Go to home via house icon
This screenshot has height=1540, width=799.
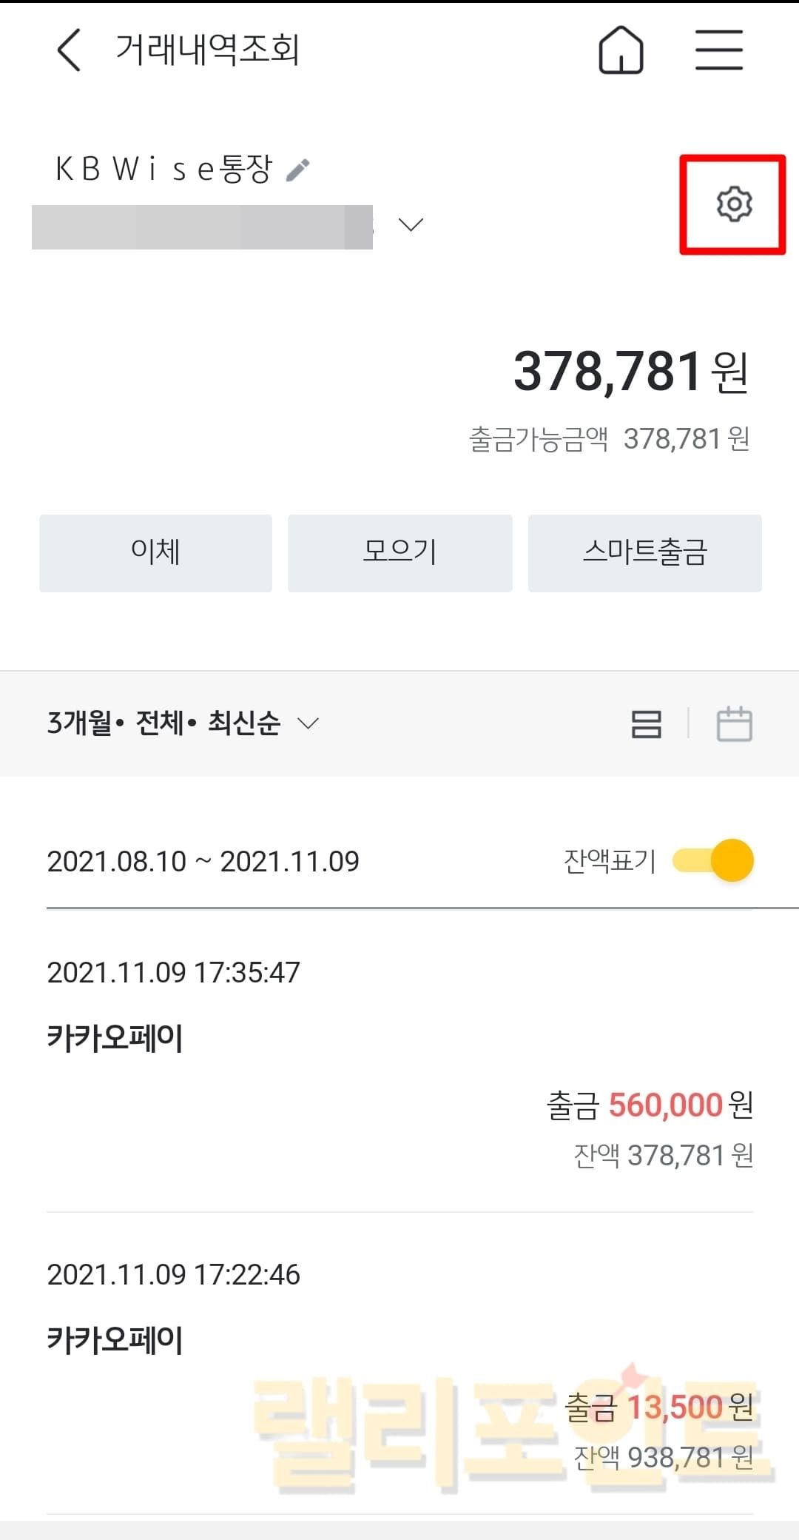pyautogui.click(x=621, y=50)
